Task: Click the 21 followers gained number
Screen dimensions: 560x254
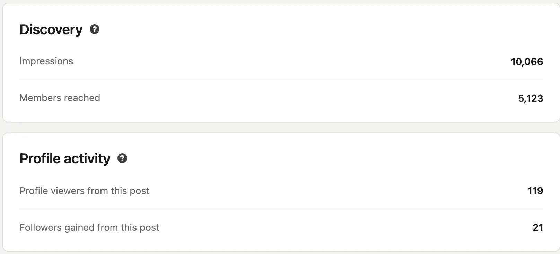Action: (x=538, y=228)
